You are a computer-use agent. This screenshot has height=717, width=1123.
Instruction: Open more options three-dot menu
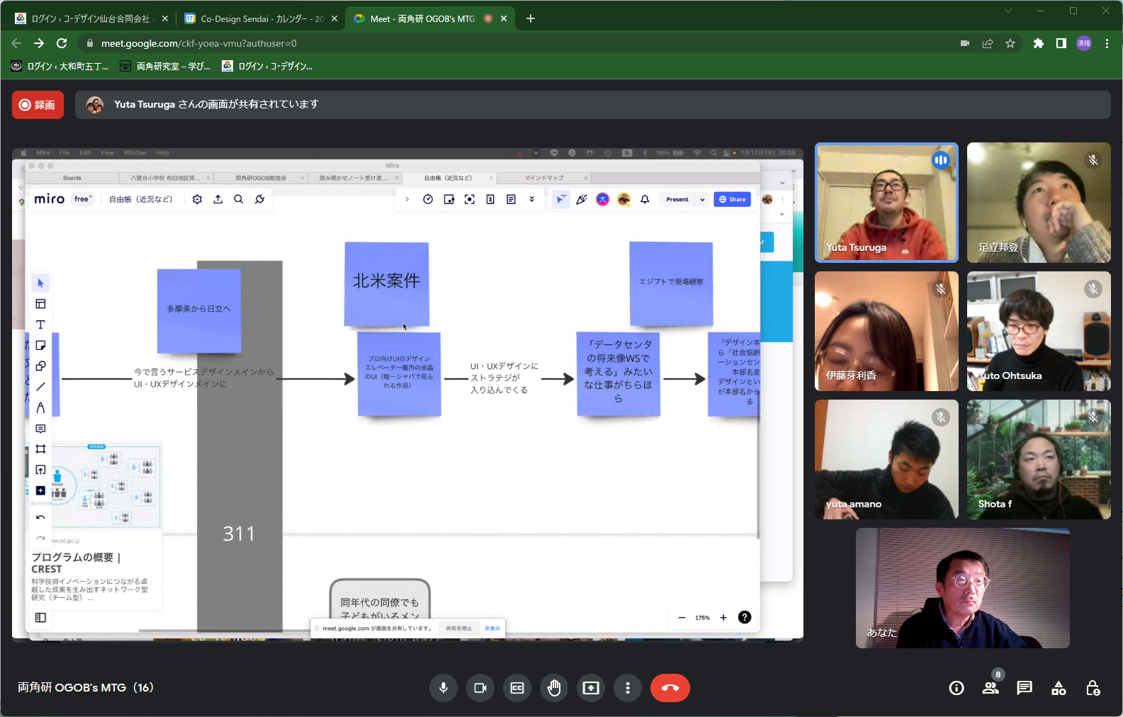[628, 688]
